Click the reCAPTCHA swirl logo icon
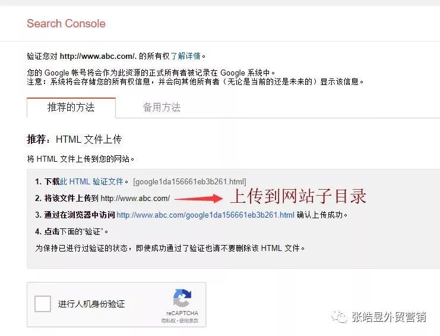The width and height of the screenshot is (440, 336). (x=182, y=298)
